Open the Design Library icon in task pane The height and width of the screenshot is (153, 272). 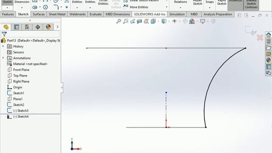tap(268, 41)
